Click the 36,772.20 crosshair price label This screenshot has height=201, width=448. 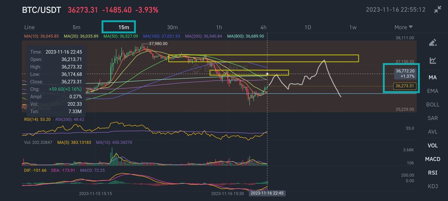pos(405,71)
